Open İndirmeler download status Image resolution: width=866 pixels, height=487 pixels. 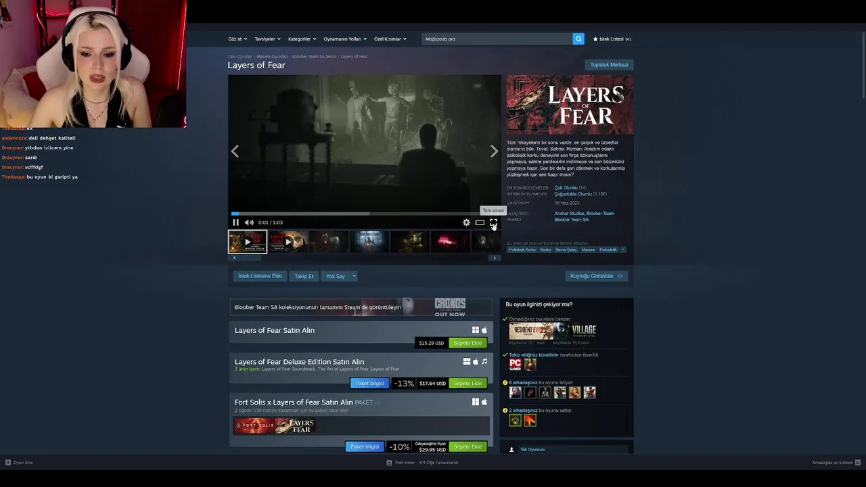point(423,463)
